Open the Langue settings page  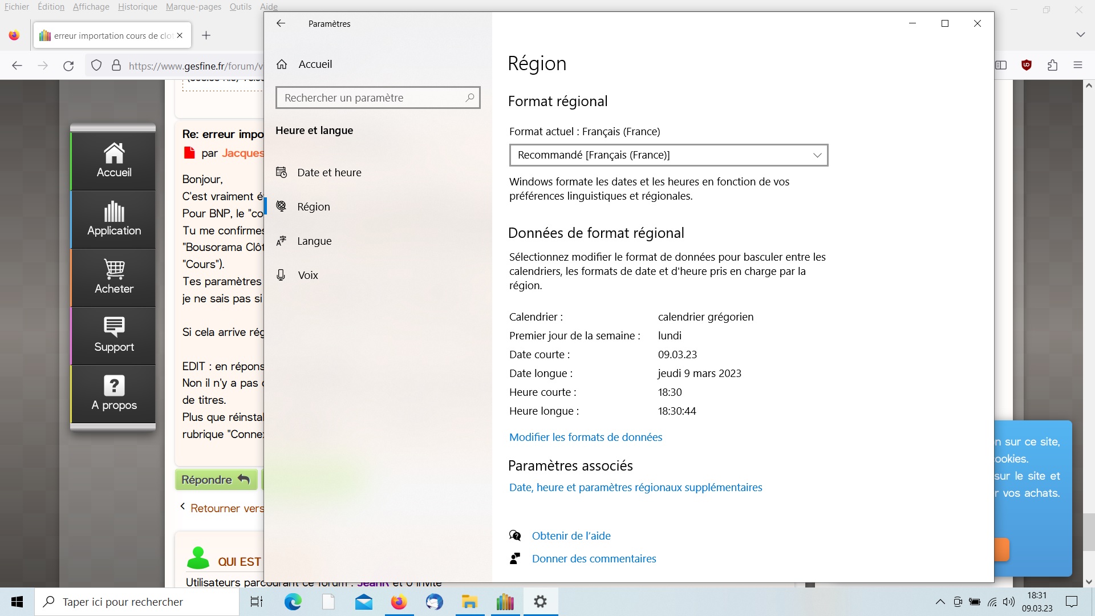[x=314, y=241]
